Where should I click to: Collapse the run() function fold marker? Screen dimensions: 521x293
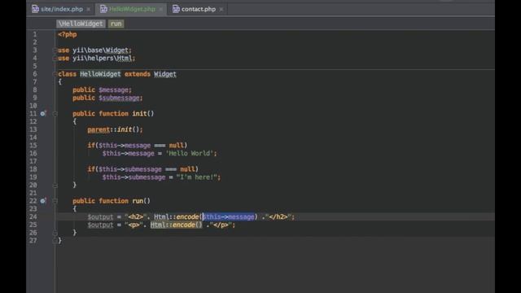[x=55, y=201]
